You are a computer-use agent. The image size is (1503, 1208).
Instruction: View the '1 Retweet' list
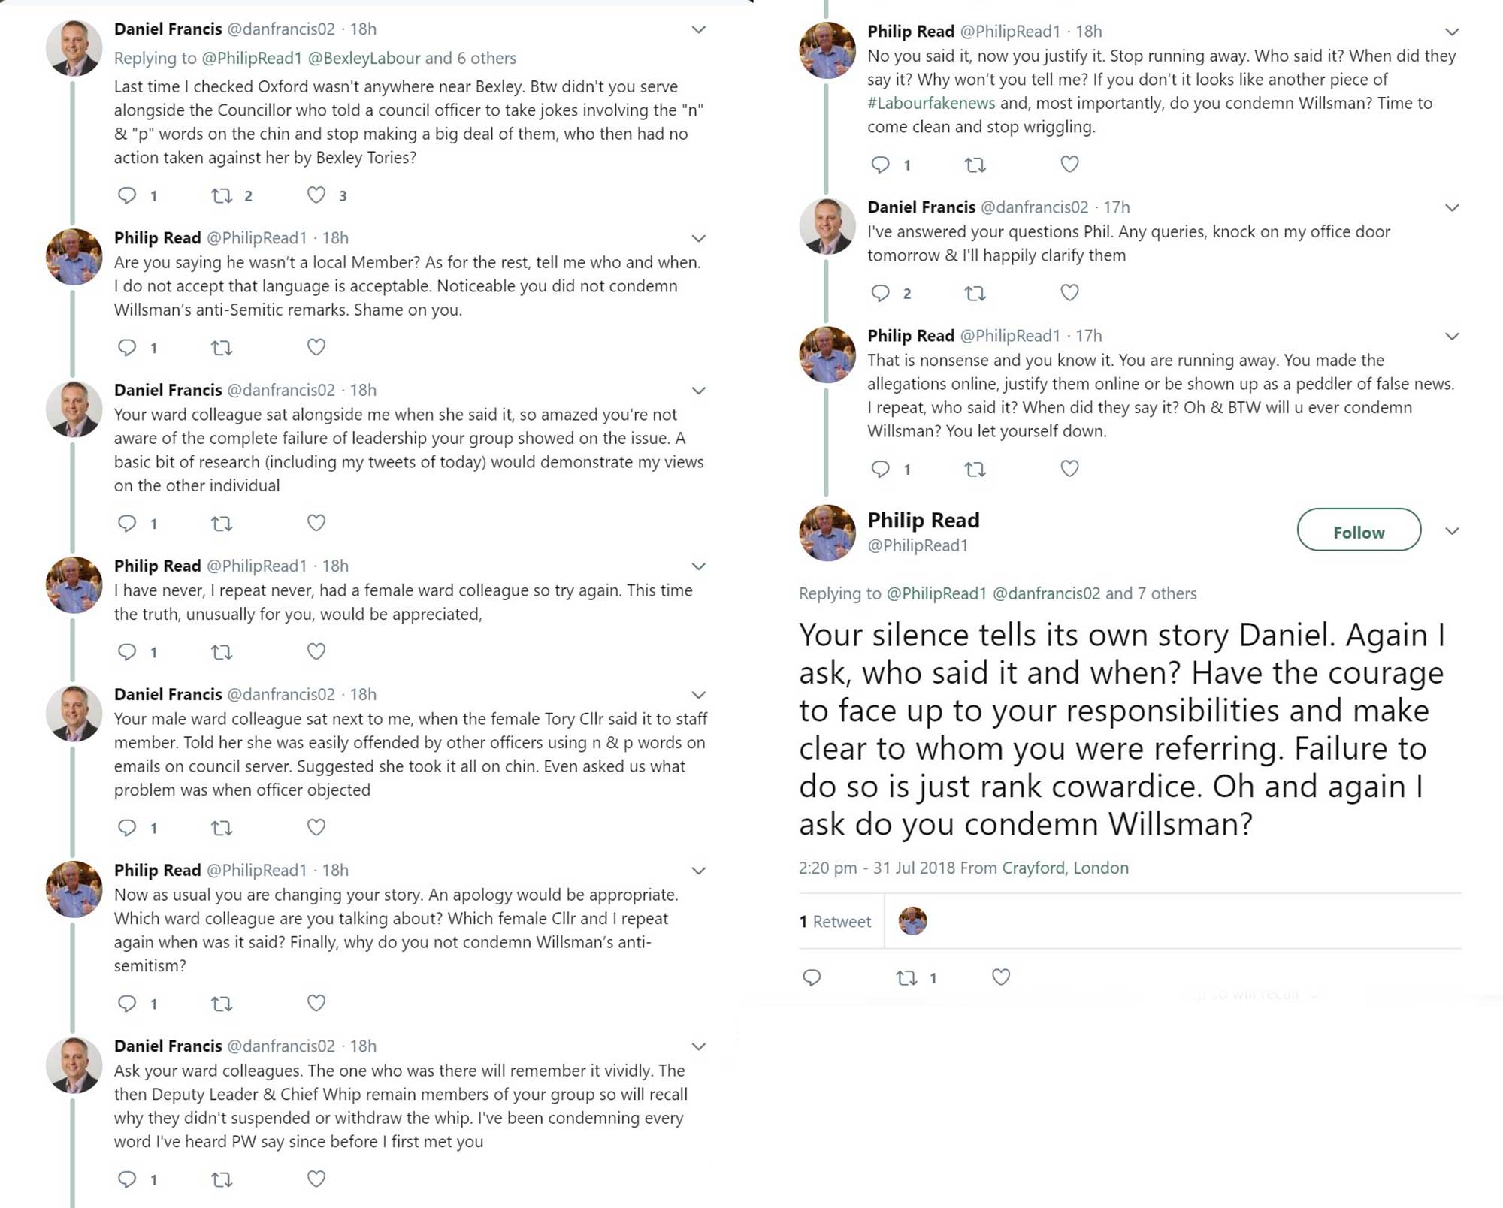pos(835,921)
